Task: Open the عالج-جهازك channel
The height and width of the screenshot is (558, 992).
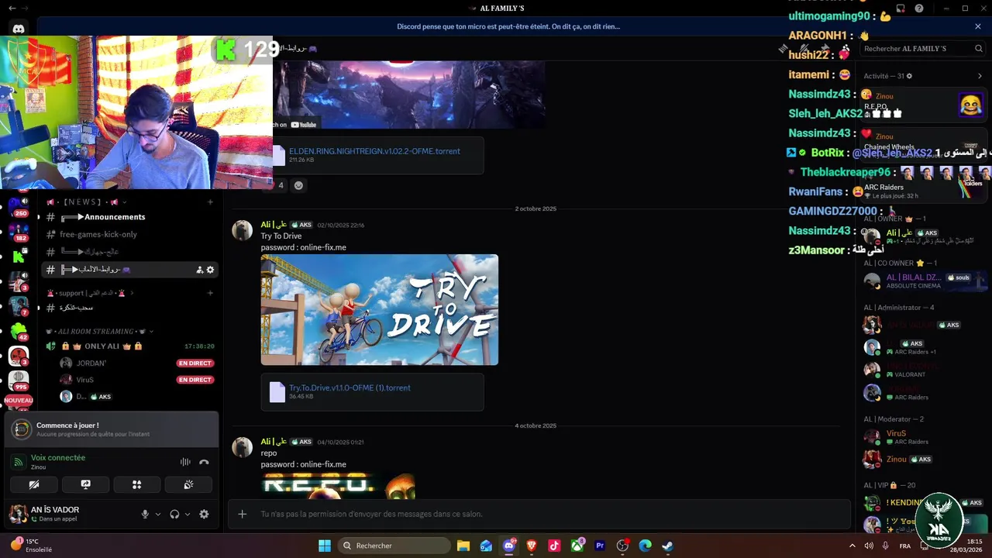Action: tap(129, 252)
